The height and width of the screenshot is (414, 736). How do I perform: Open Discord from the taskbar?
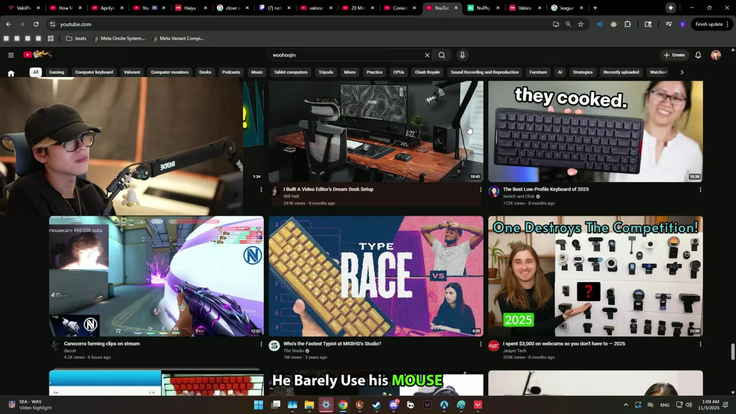pyautogui.click(x=394, y=405)
